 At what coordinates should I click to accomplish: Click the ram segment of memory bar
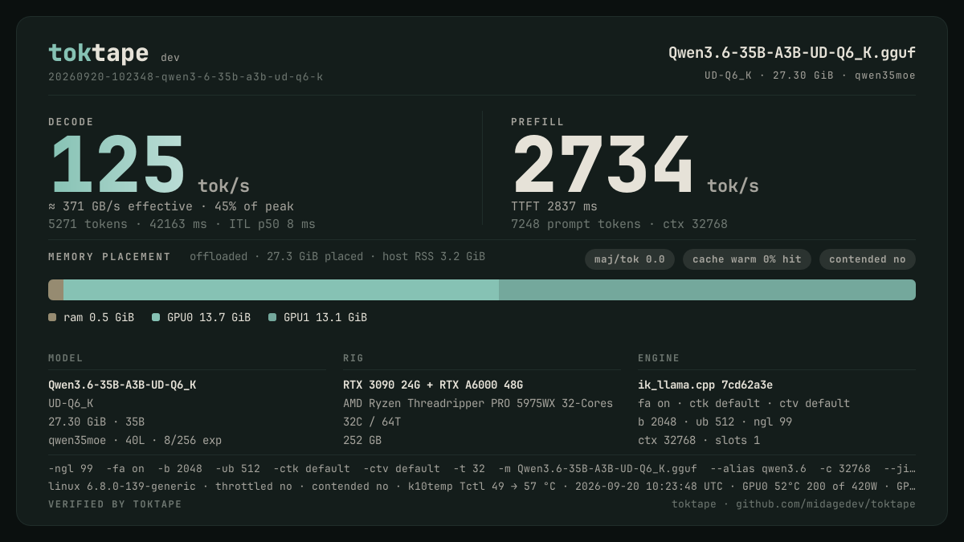(x=55, y=290)
